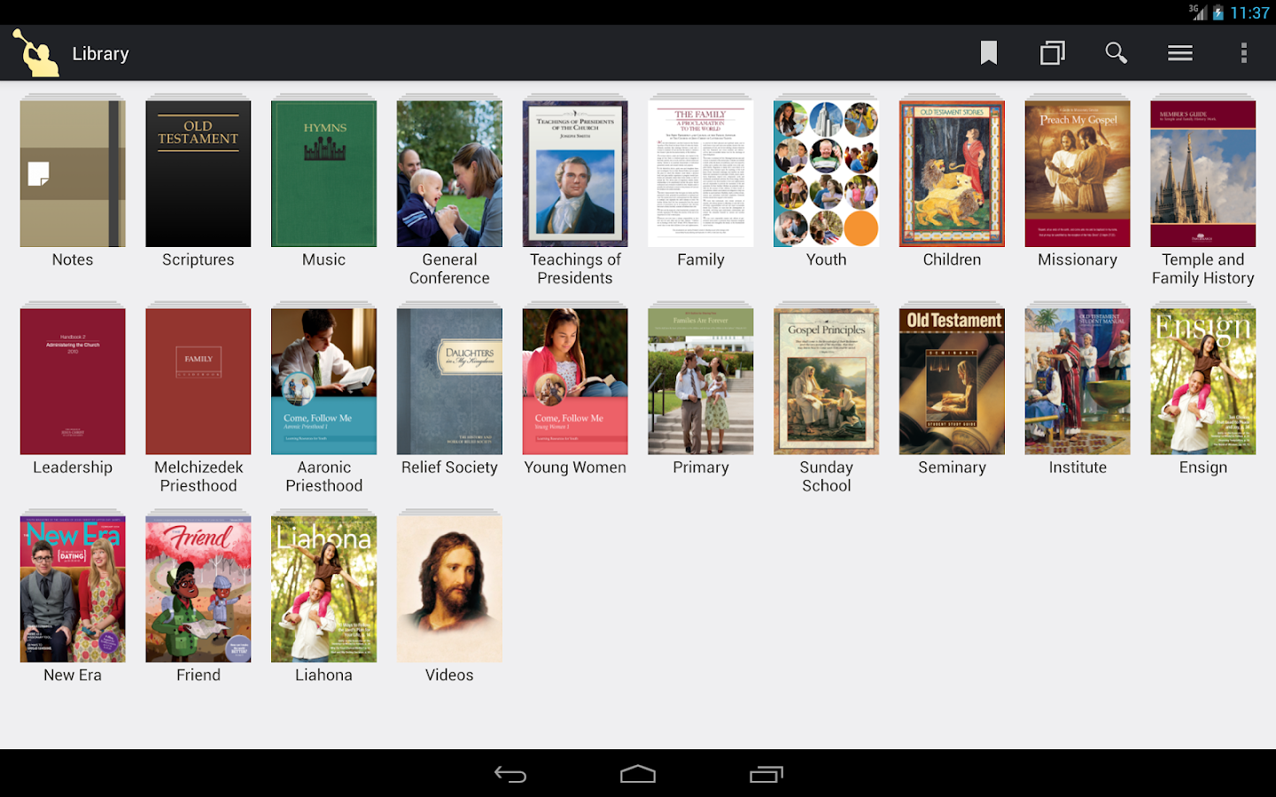
Task: Open the Youth circles cover
Action: pos(827,174)
